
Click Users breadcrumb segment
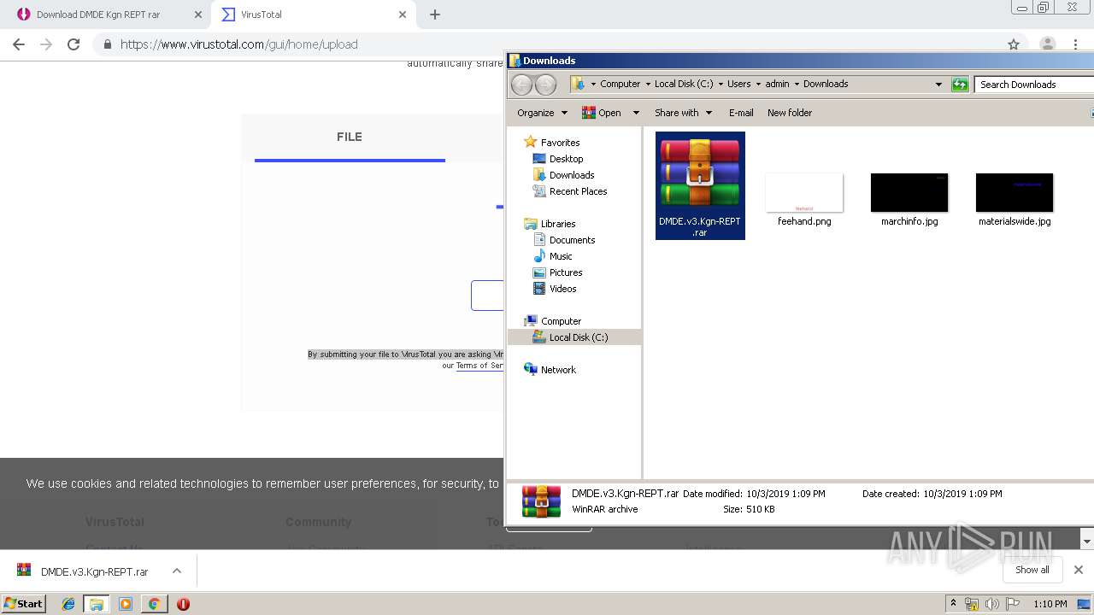click(738, 84)
